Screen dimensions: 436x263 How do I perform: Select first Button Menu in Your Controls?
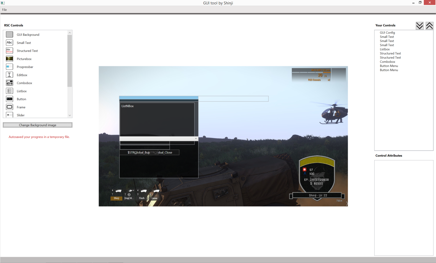(389, 66)
